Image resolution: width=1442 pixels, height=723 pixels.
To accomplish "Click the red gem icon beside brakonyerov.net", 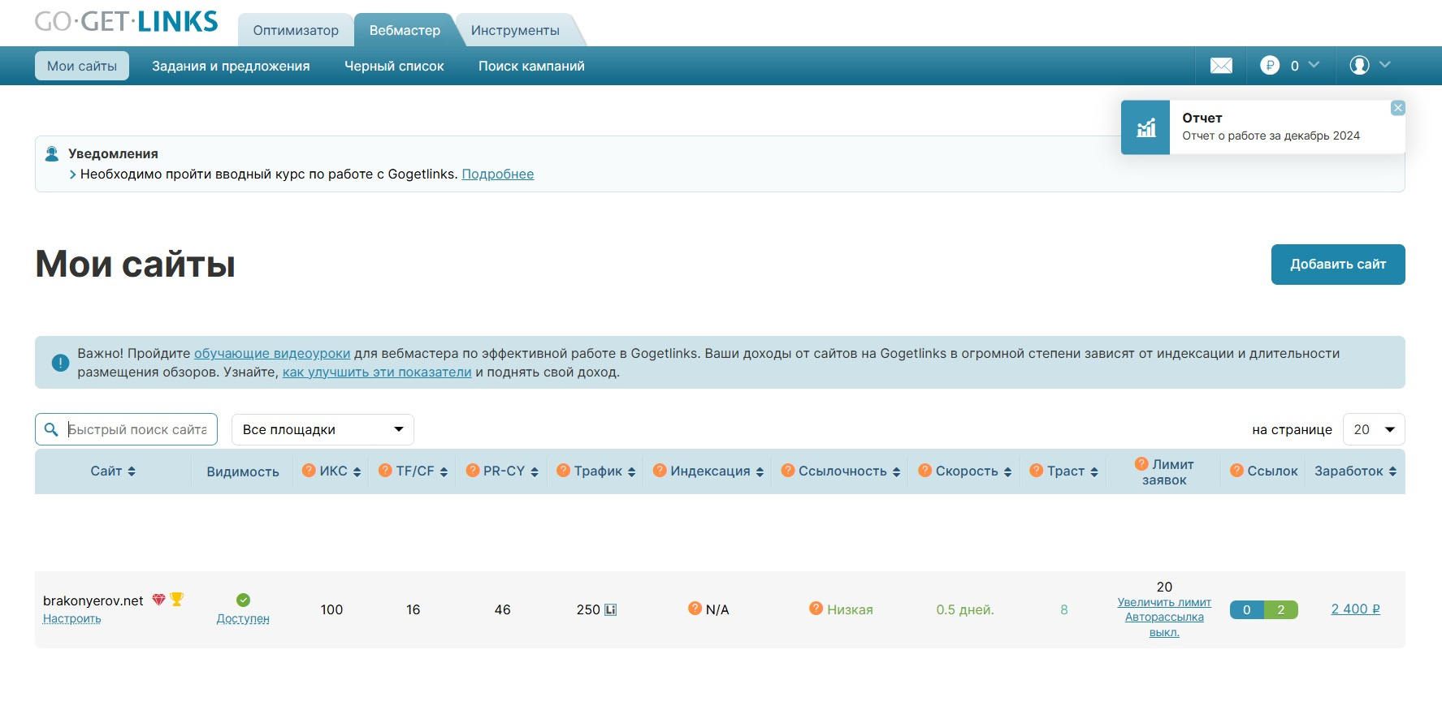I will pyautogui.click(x=158, y=600).
